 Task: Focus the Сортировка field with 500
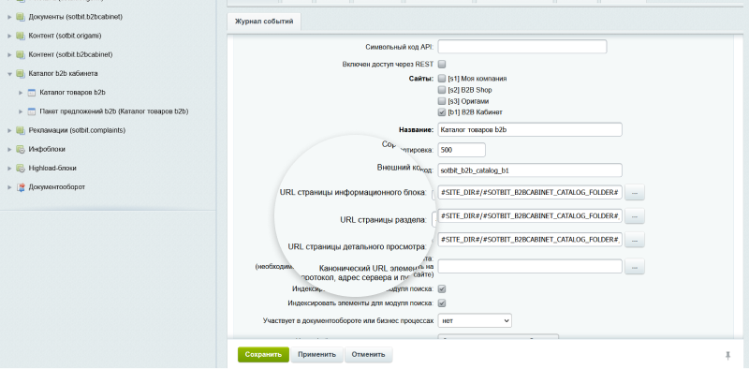[x=462, y=150]
